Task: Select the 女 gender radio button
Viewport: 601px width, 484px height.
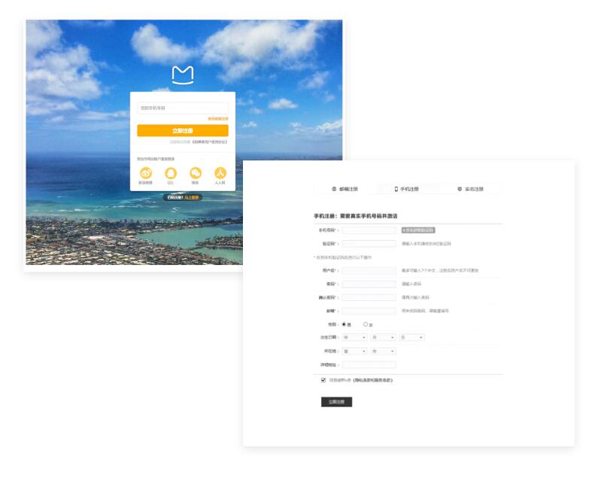Action: coord(366,324)
